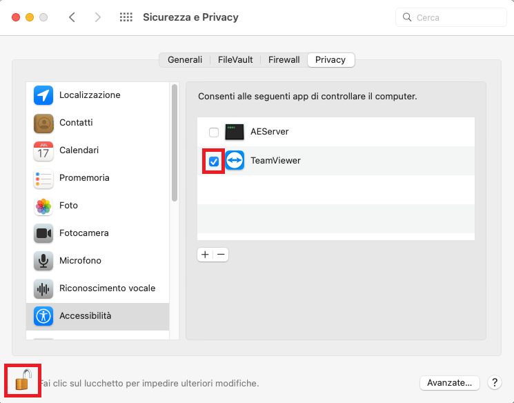
Task: Click the Foto flower icon
Action: tap(43, 206)
